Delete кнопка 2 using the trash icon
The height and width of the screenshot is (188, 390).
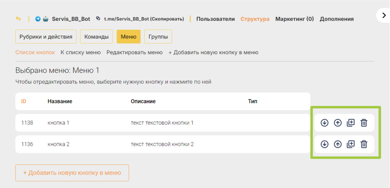click(x=364, y=144)
